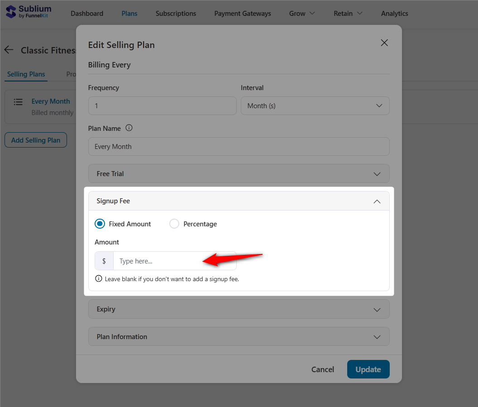The image size is (478, 407).
Task: Click the list icon on Every Month plan
Action: (x=18, y=102)
